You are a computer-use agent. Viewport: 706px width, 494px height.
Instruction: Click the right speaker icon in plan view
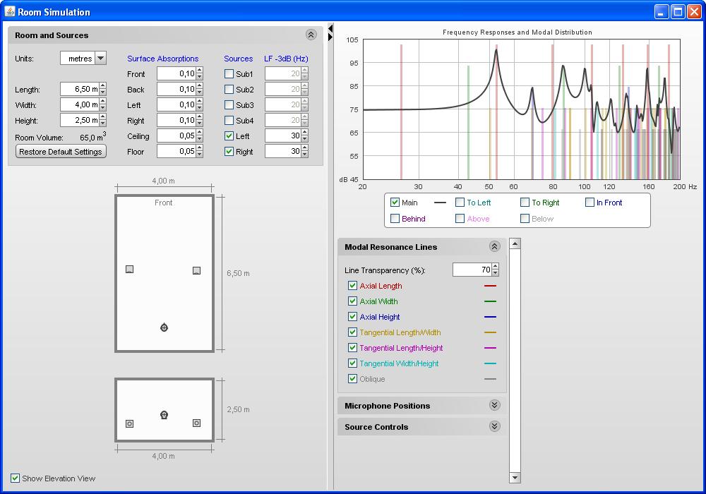coord(196,270)
